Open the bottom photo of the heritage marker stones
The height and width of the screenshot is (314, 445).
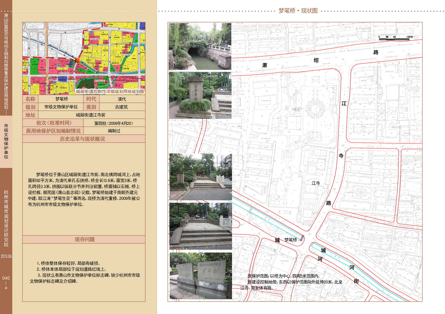click(201, 276)
